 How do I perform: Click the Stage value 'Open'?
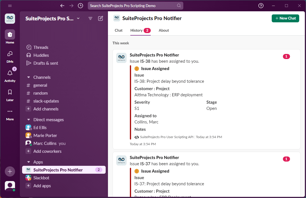pos(212,108)
